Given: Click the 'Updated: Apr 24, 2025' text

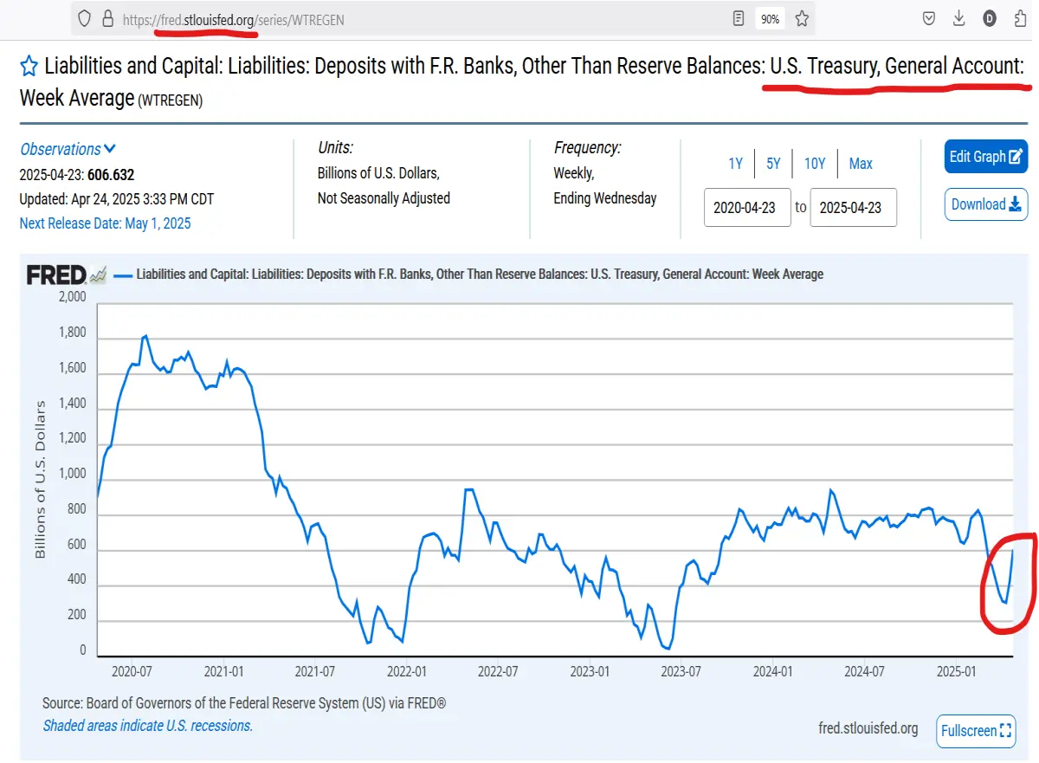Looking at the screenshot, I should point(117,199).
